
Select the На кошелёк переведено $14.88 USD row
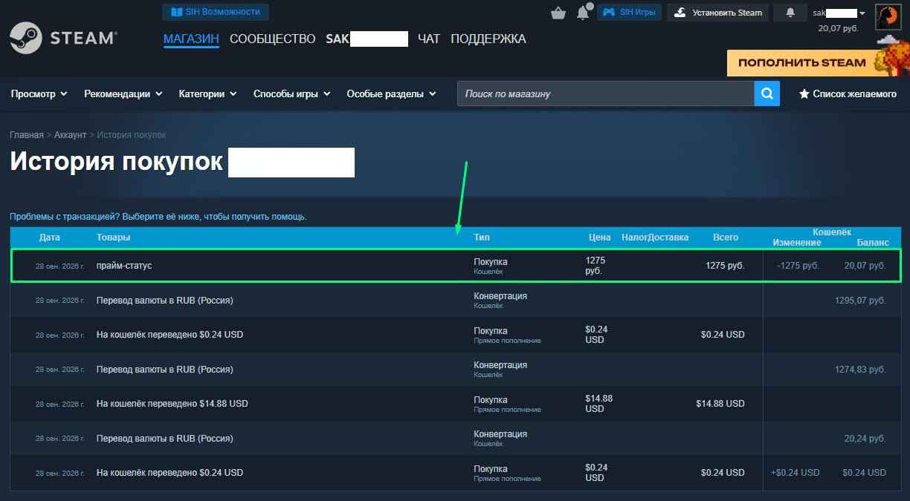coord(456,404)
